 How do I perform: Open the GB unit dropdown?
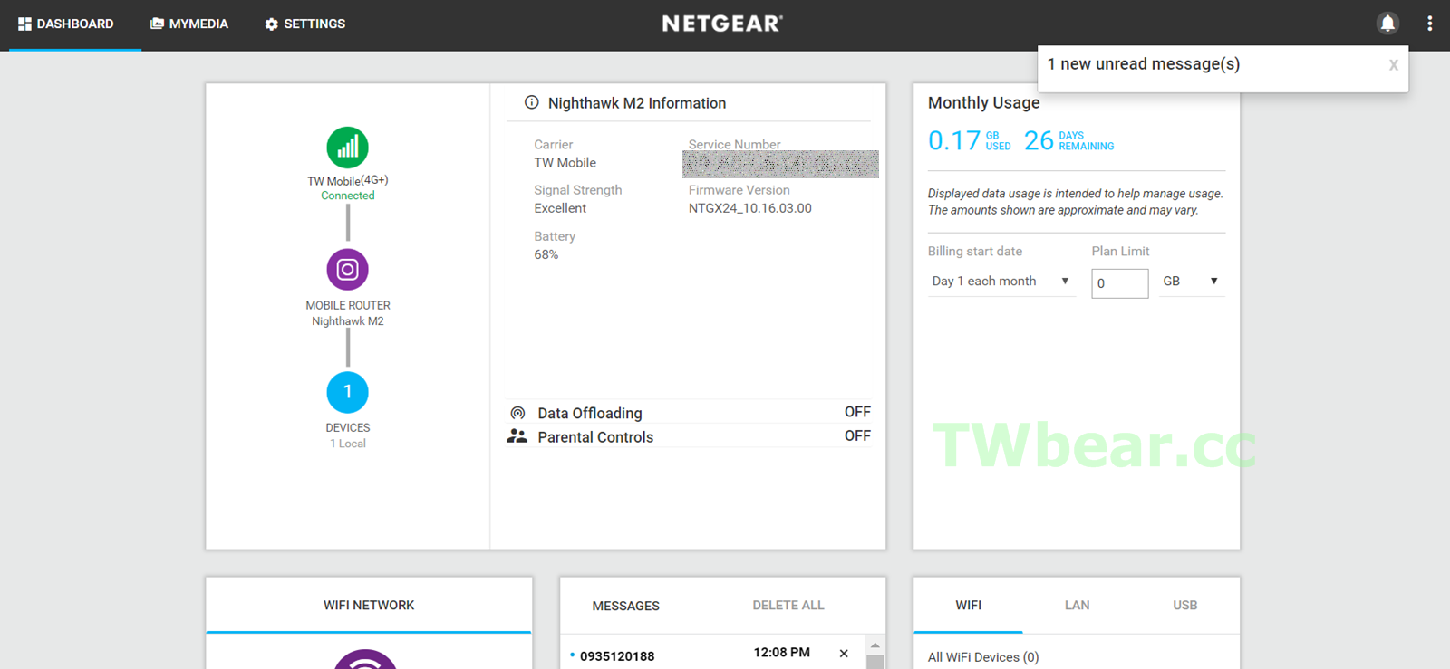[1191, 282]
